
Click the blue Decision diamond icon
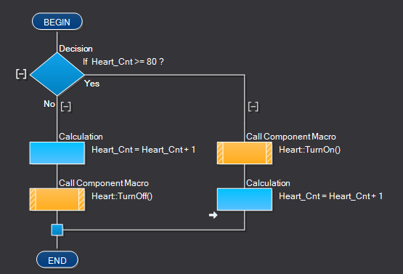(x=57, y=74)
